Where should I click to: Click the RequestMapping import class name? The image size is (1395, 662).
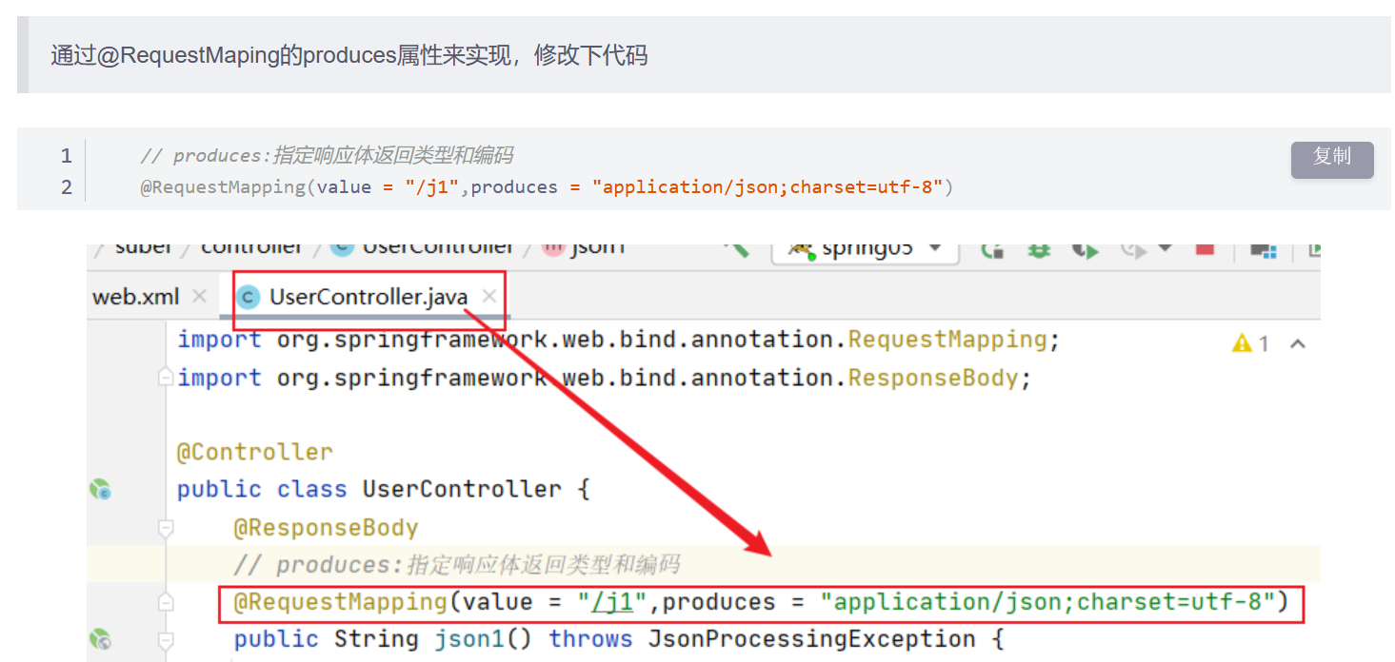(947, 340)
